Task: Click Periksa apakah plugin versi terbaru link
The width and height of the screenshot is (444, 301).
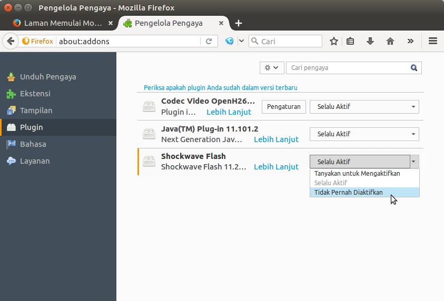Action: coord(221,88)
